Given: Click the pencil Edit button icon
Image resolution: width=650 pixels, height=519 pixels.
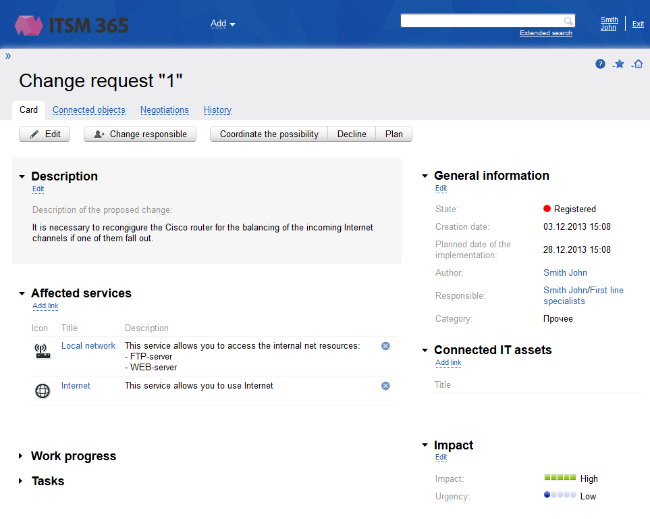Looking at the screenshot, I should (34, 134).
